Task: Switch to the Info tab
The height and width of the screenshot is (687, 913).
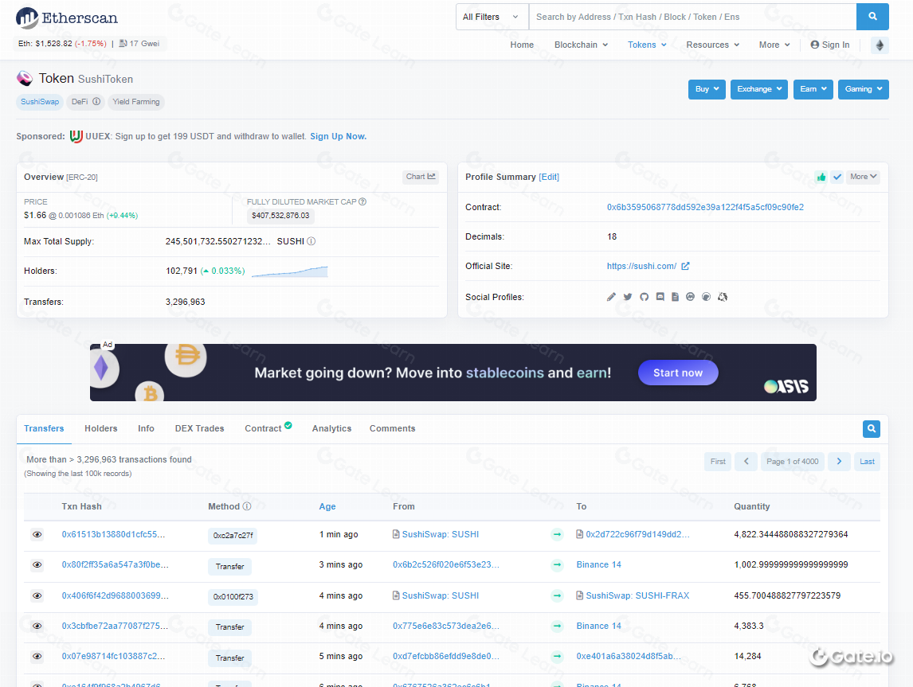Action: (146, 429)
